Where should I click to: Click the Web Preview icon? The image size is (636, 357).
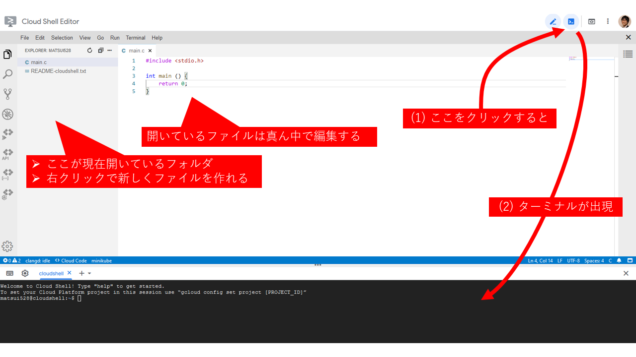pyautogui.click(x=591, y=21)
